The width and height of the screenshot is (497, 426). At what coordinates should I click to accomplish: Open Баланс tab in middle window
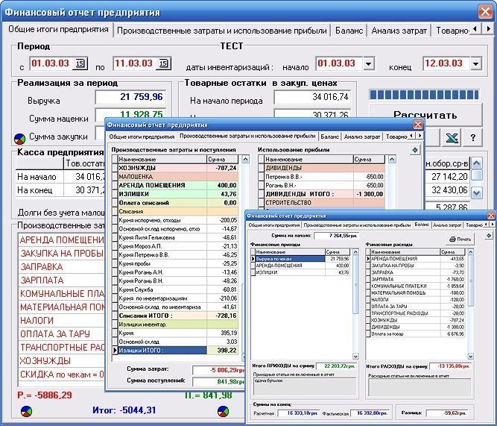[x=329, y=137]
